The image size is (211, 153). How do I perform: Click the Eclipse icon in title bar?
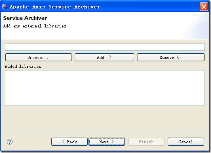tap(5, 6)
